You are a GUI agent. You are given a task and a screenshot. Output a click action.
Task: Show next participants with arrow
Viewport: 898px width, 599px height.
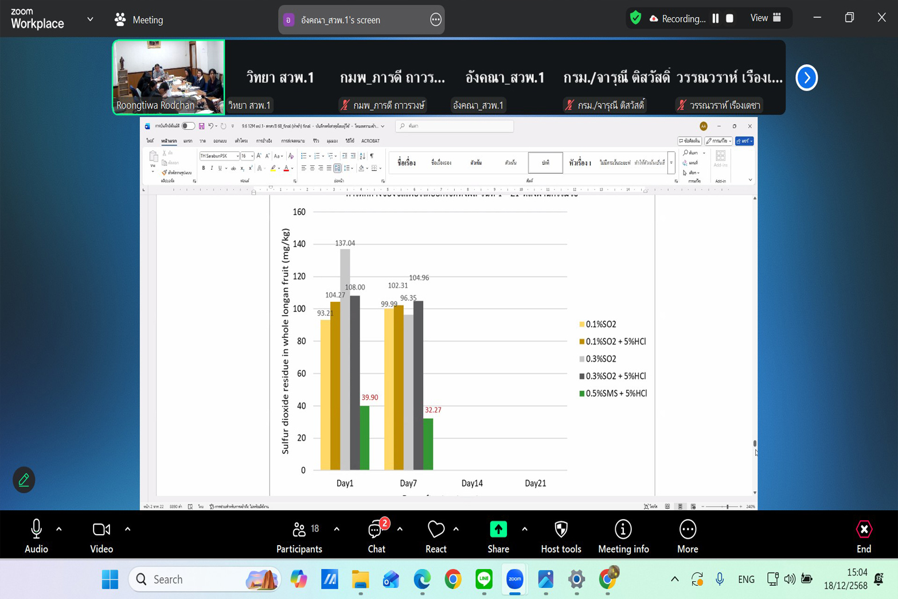pyautogui.click(x=806, y=77)
